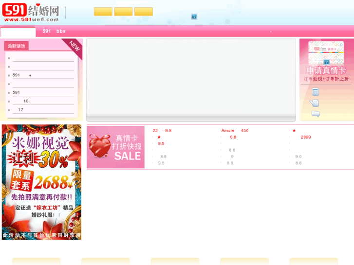The height and width of the screenshot is (265, 354).
Task: Select the white active navigation tab
Action: (x=18, y=32)
